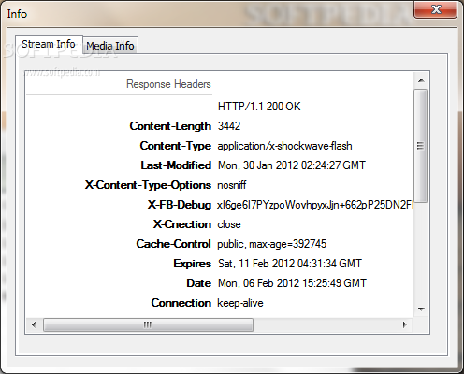464x374 pixels.
Task: Click the Info window title
Action: (17, 14)
